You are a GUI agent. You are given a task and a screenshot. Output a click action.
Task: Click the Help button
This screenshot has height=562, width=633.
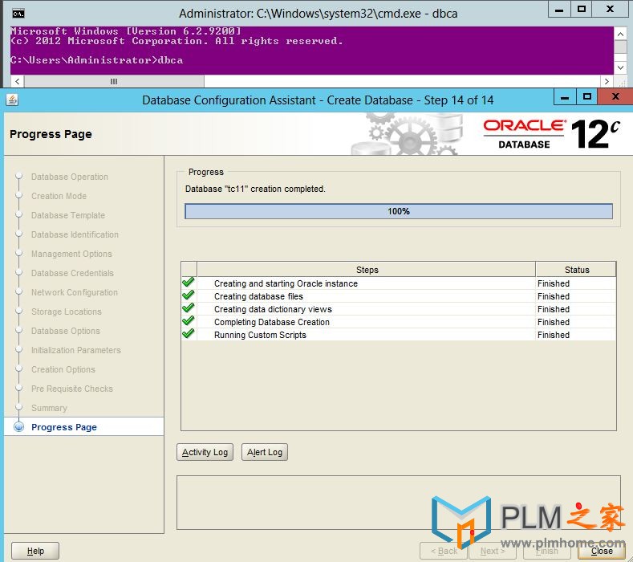coord(35,551)
